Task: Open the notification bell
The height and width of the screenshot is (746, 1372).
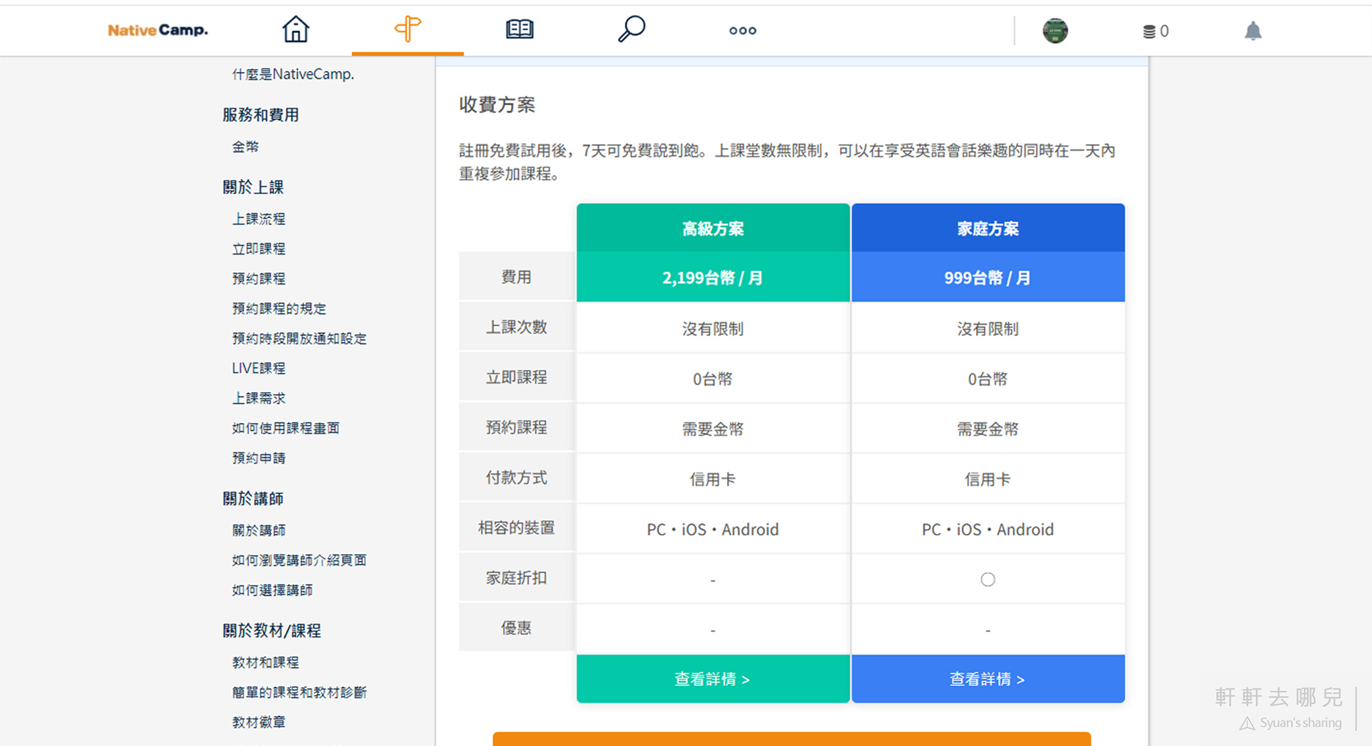Action: coord(1253,31)
